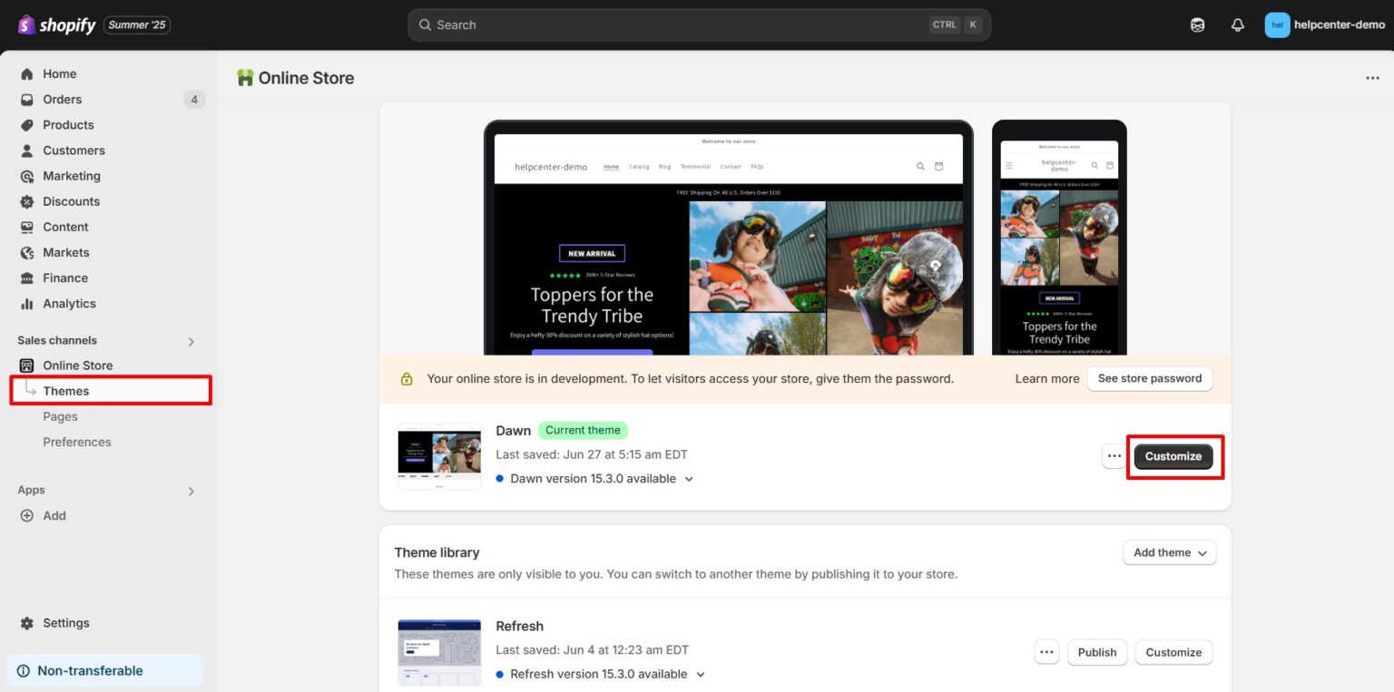This screenshot has height=692, width=1394.
Task: Expand the Dawn version 15.3.0 available details
Action: coord(690,478)
